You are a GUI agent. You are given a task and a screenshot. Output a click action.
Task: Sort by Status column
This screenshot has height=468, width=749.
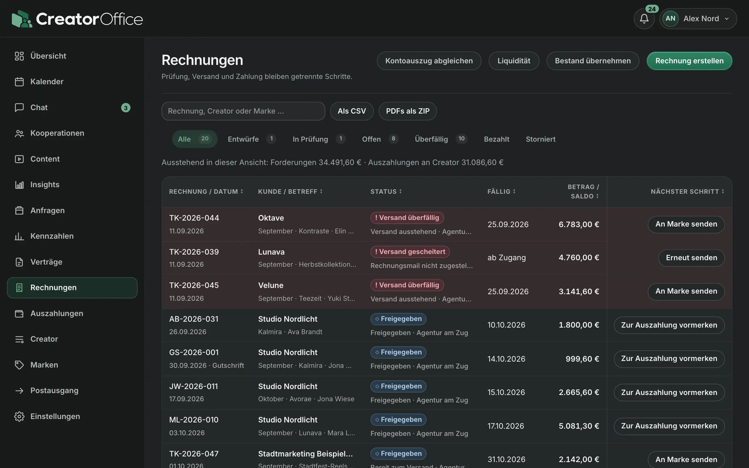(386, 192)
